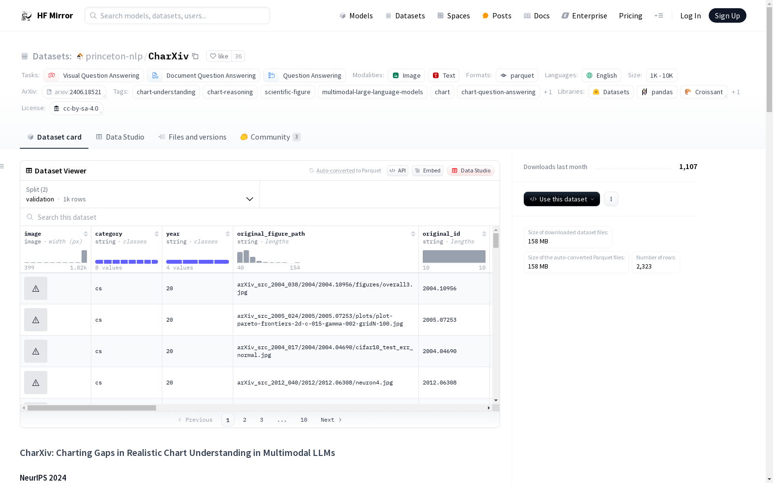Click the heart like button
This screenshot has width=773, height=483.
219,56
